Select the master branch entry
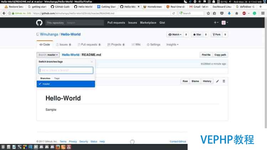This screenshot has height=150, width=267. pos(66,84)
